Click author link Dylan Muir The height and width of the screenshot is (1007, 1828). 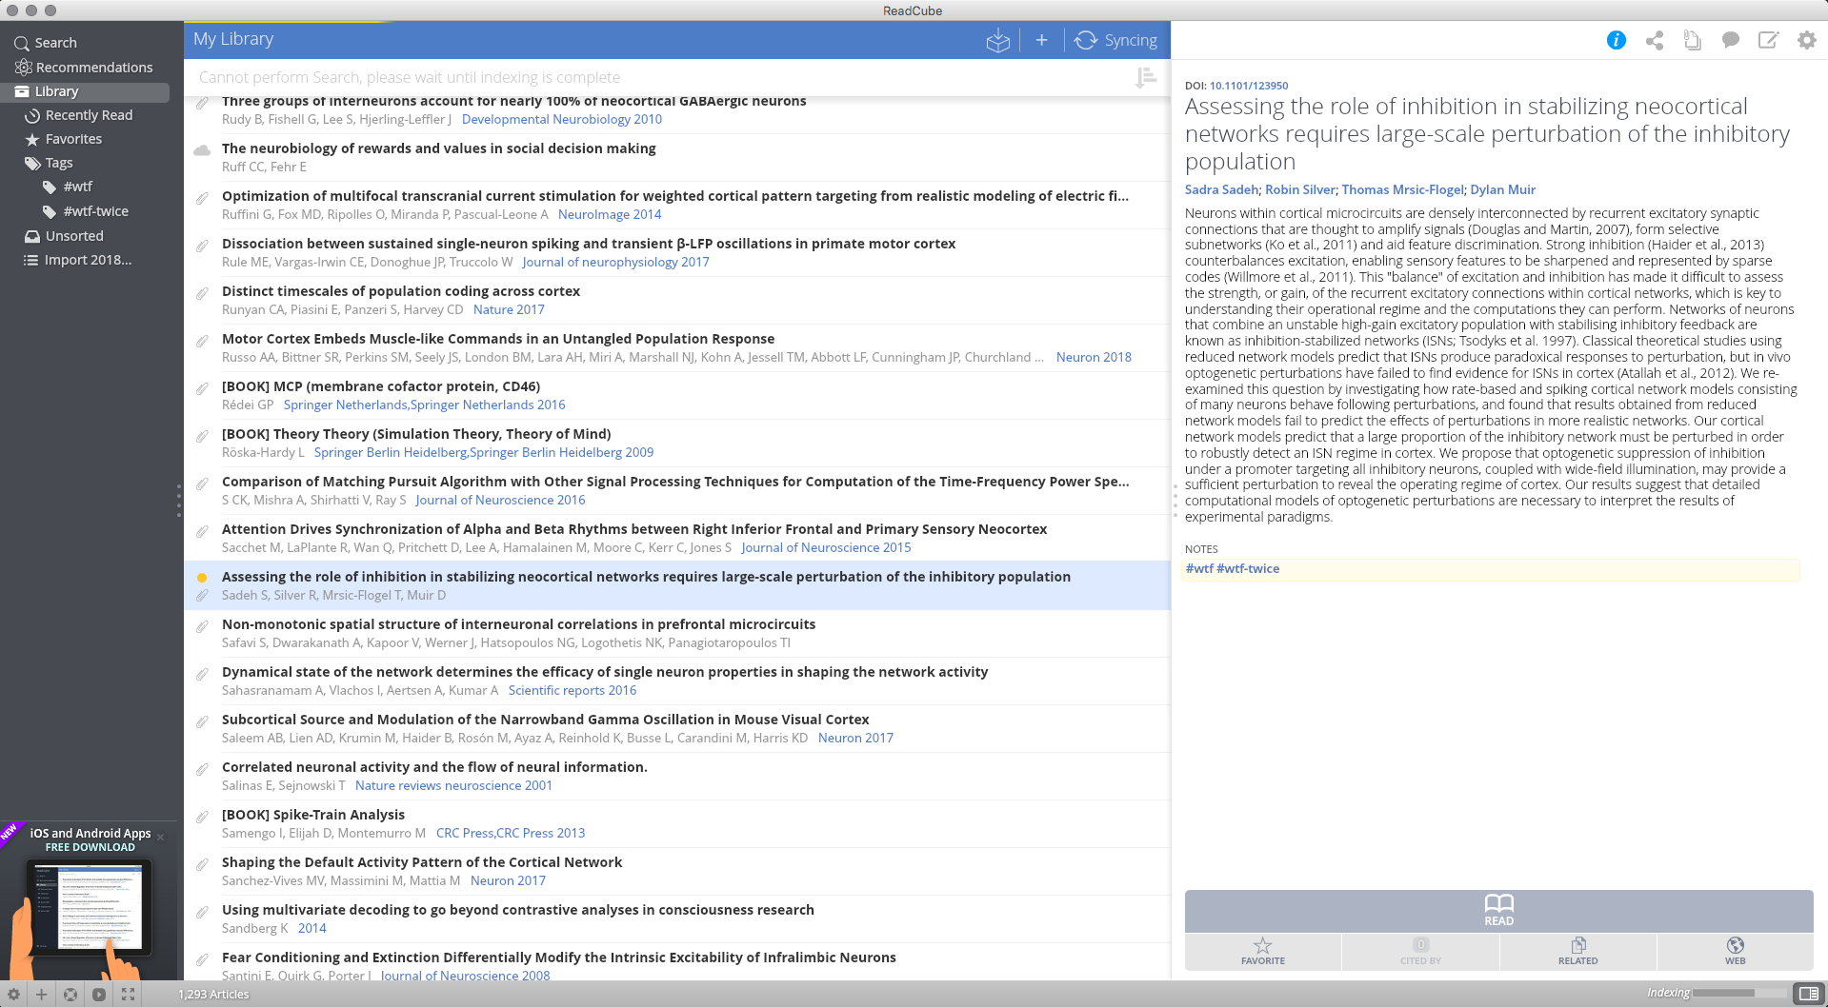1502,189
